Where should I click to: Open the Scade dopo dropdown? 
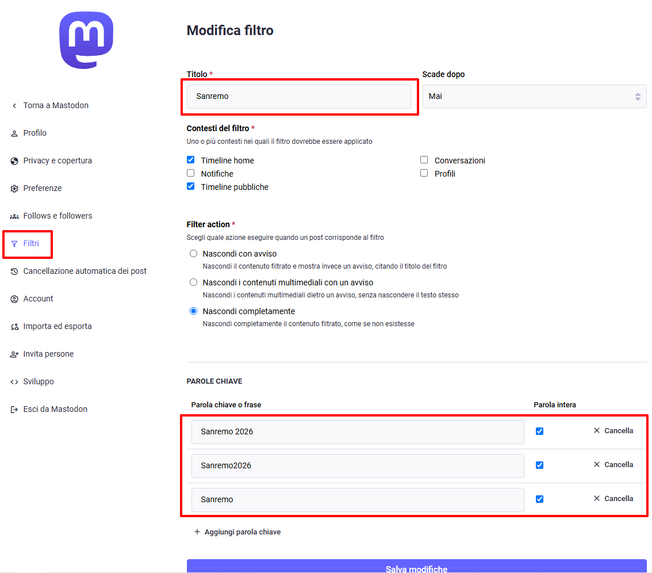tap(534, 97)
